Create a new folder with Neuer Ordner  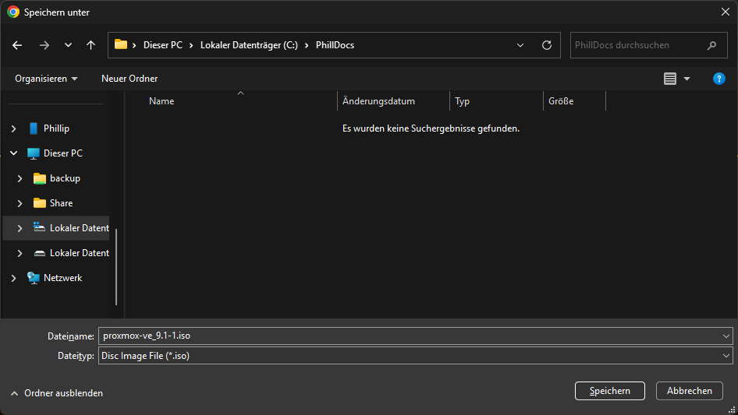coord(130,79)
